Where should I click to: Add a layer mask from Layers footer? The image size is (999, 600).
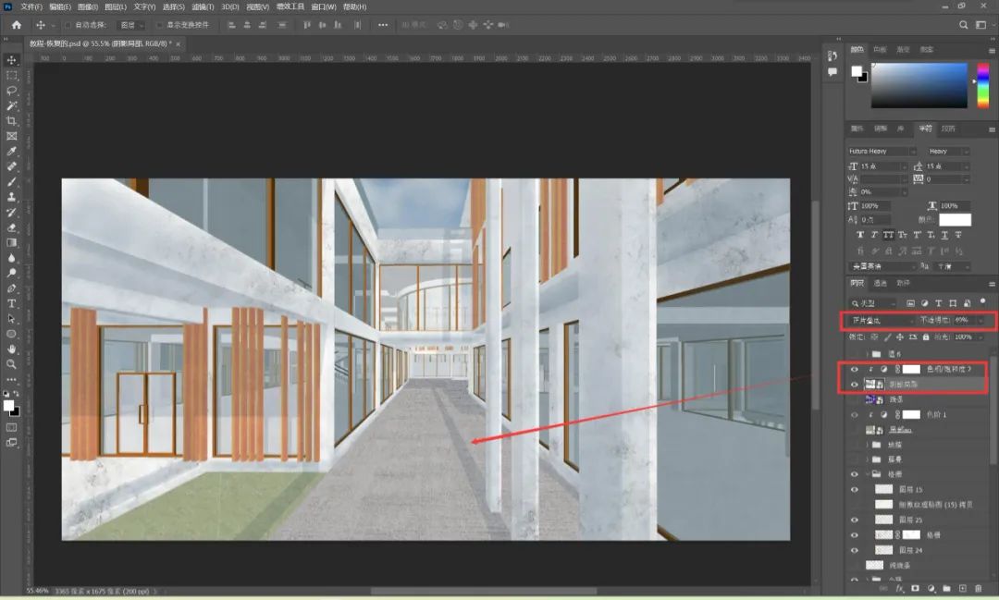click(916, 589)
